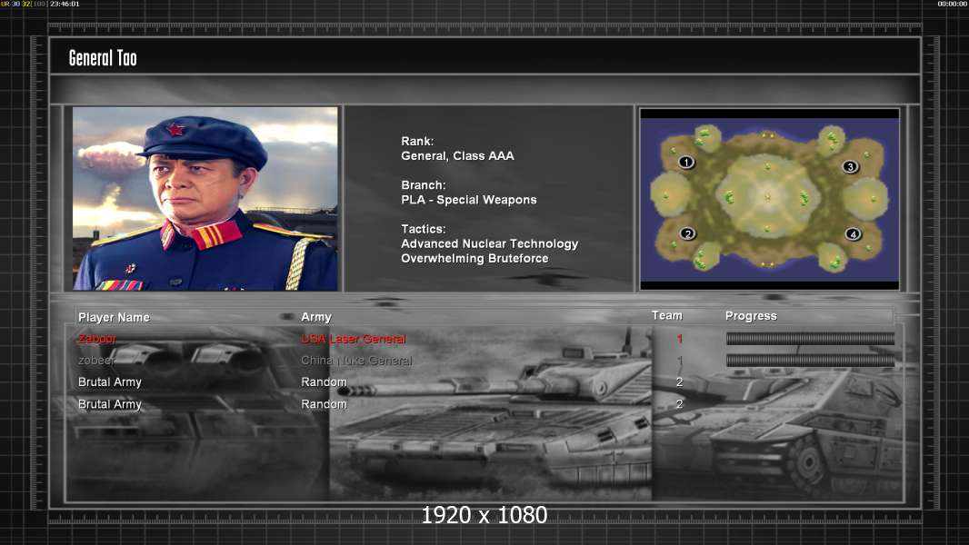Select the player name "Zaboor"
This screenshot has width=969, height=545.
coord(97,339)
